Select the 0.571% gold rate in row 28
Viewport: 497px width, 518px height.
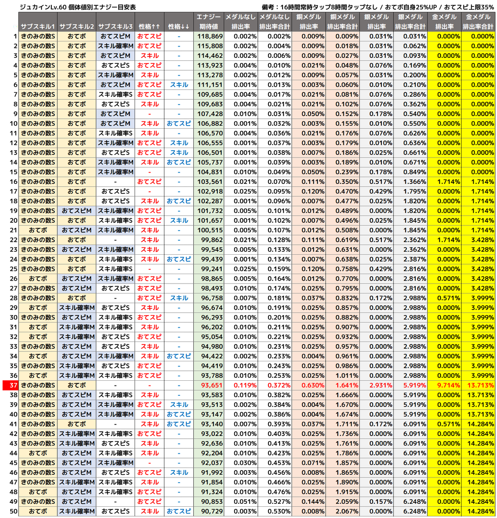pos(444,298)
